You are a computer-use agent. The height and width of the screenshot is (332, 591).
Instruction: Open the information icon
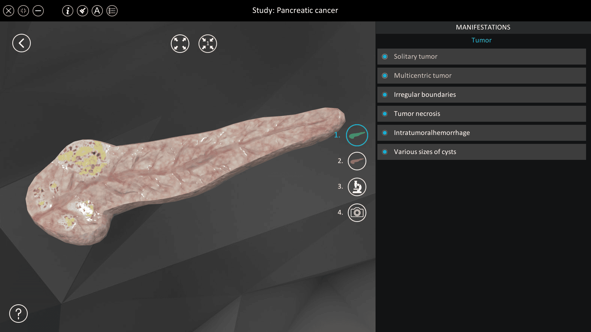point(68,11)
